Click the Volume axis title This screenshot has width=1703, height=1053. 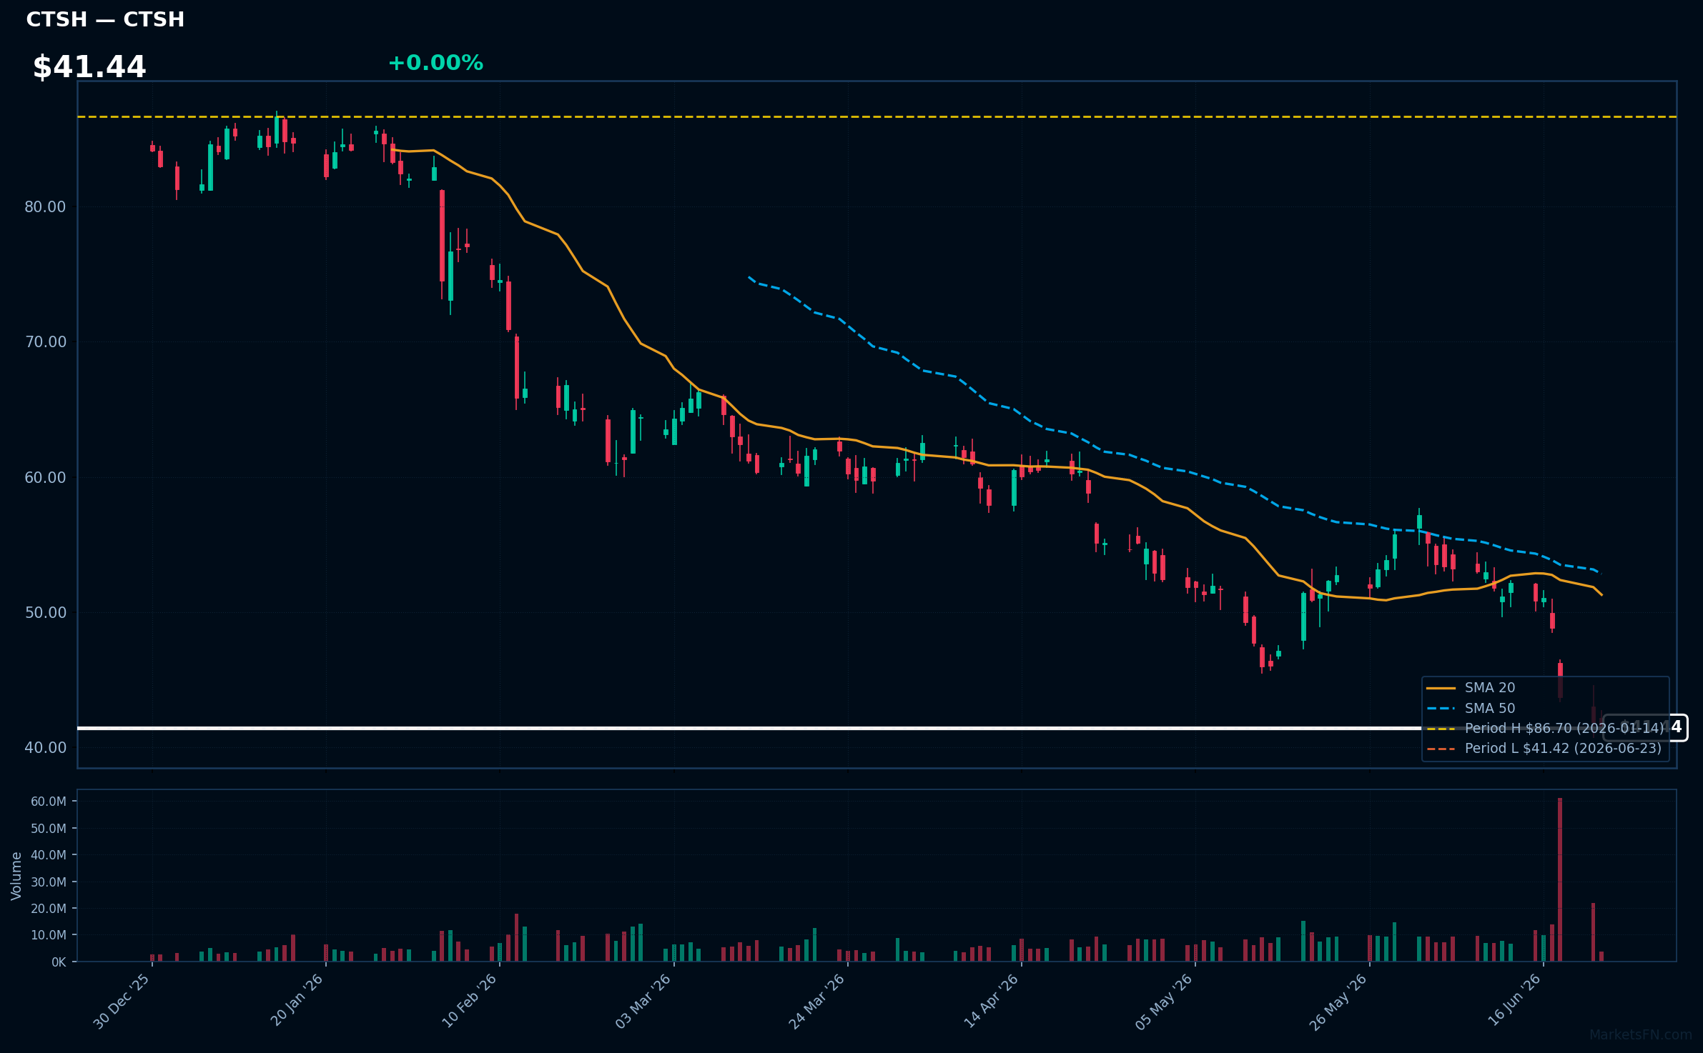(x=16, y=876)
